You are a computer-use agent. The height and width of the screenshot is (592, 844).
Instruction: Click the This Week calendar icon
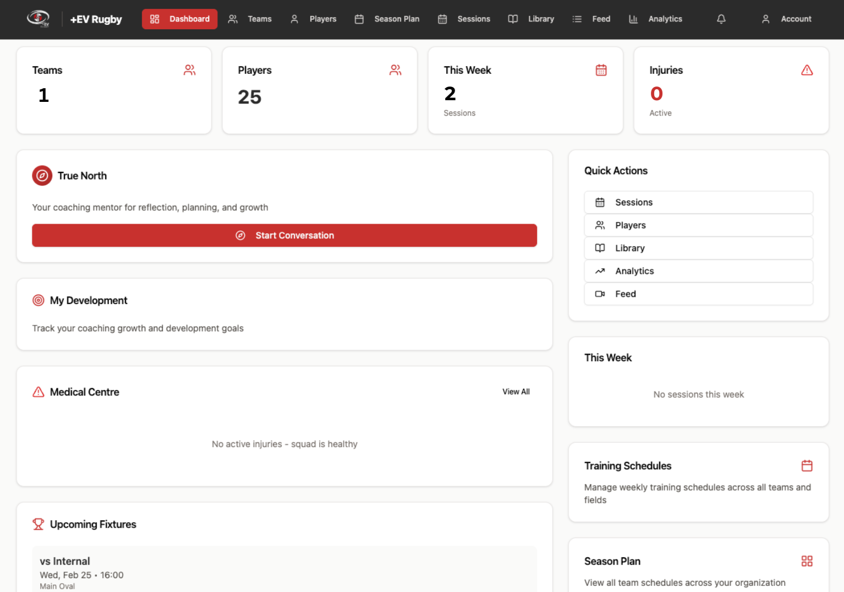[x=601, y=70]
